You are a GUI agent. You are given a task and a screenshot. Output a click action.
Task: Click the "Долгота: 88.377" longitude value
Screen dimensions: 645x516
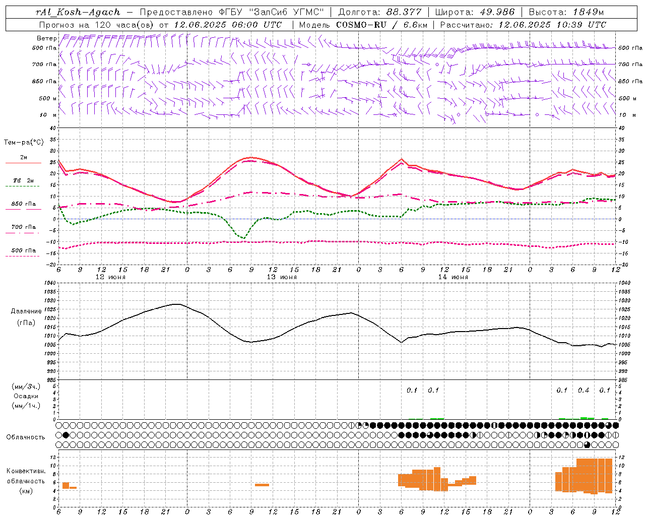tap(380, 12)
